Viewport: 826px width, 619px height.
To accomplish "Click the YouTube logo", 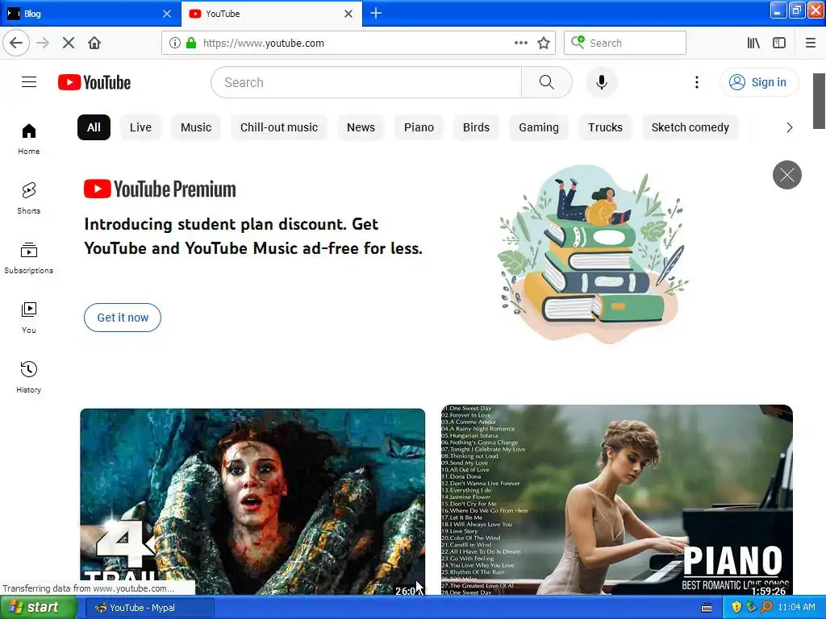I will (x=94, y=82).
